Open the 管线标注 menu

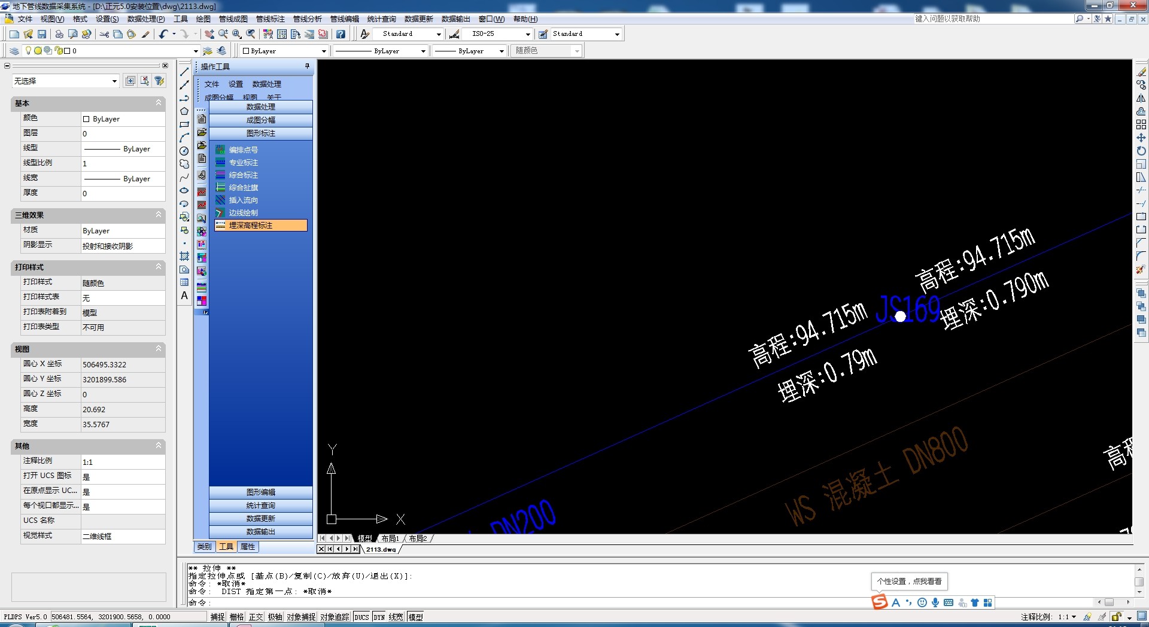pyautogui.click(x=270, y=19)
